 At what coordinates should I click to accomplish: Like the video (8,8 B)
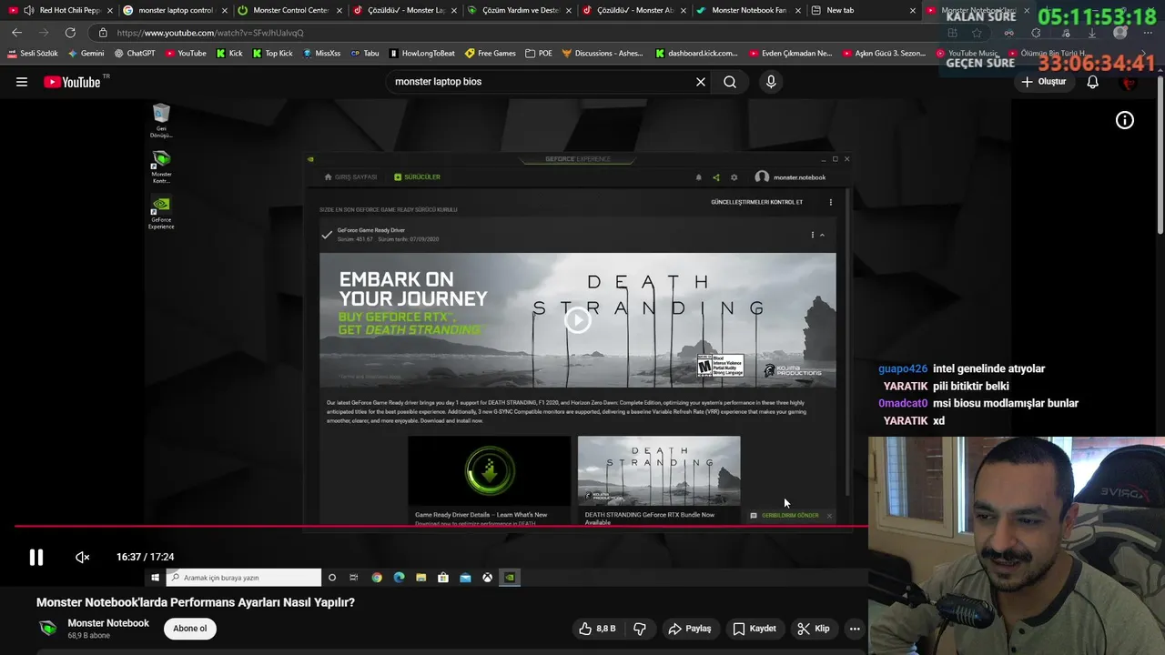pyautogui.click(x=597, y=629)
